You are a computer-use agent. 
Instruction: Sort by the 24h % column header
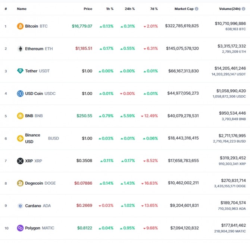coord(129,9)
